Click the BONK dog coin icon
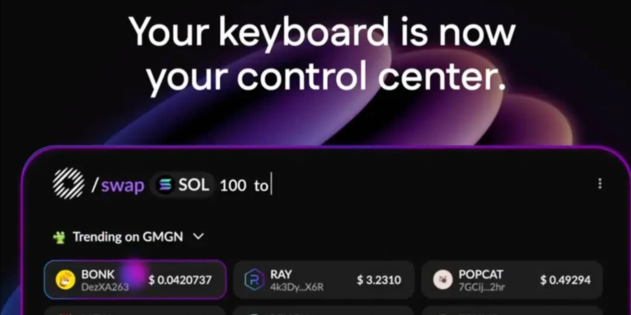The width and height of the screenshot is (631, 315). click(65, 280)
